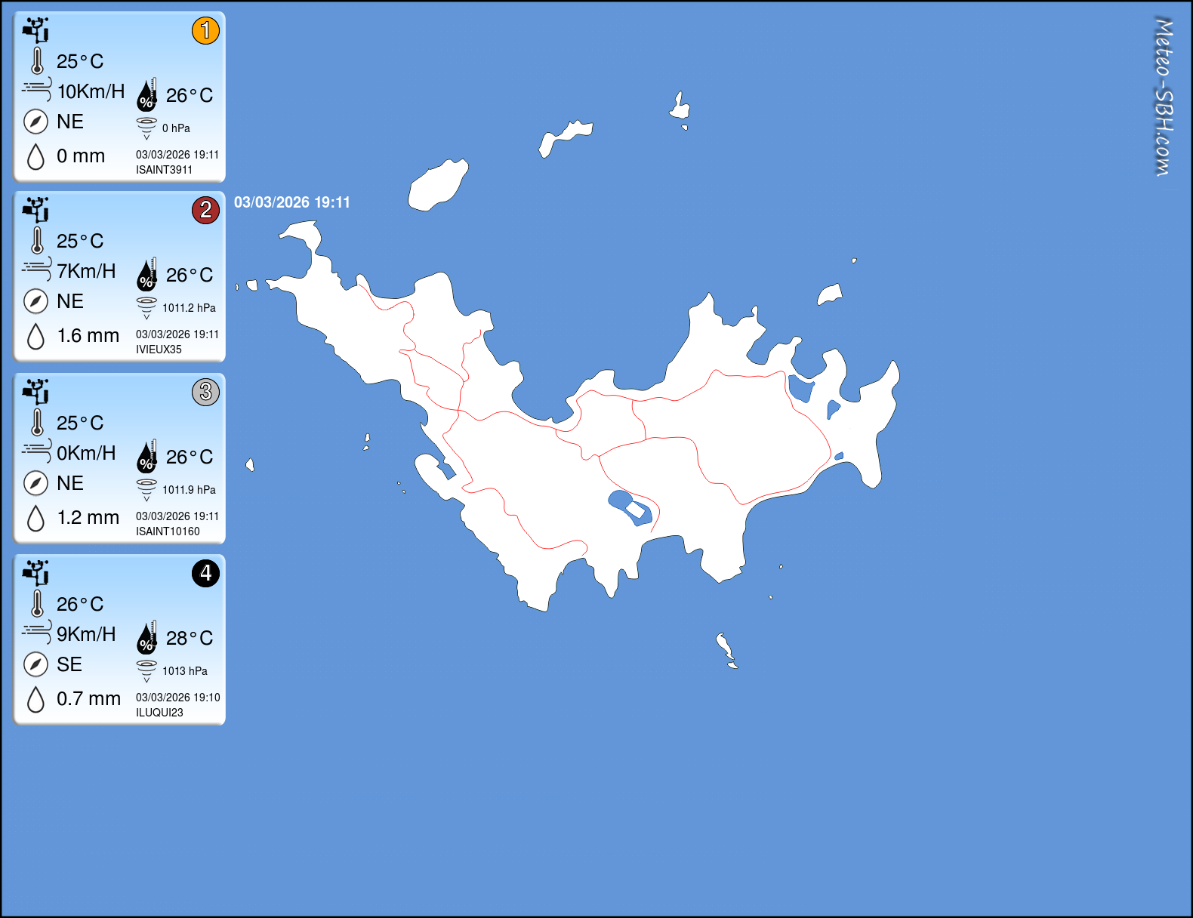1193x918 pixels.
Task: Click compass icon on ISAINT10160 card
Action: 35,483
